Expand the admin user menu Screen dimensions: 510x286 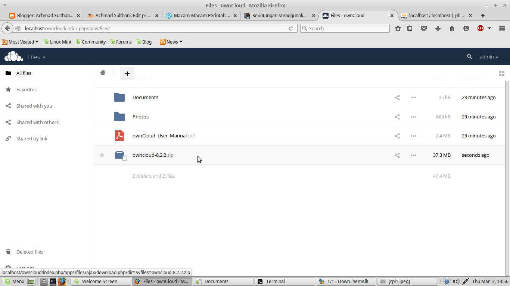[x=489, y=57]
